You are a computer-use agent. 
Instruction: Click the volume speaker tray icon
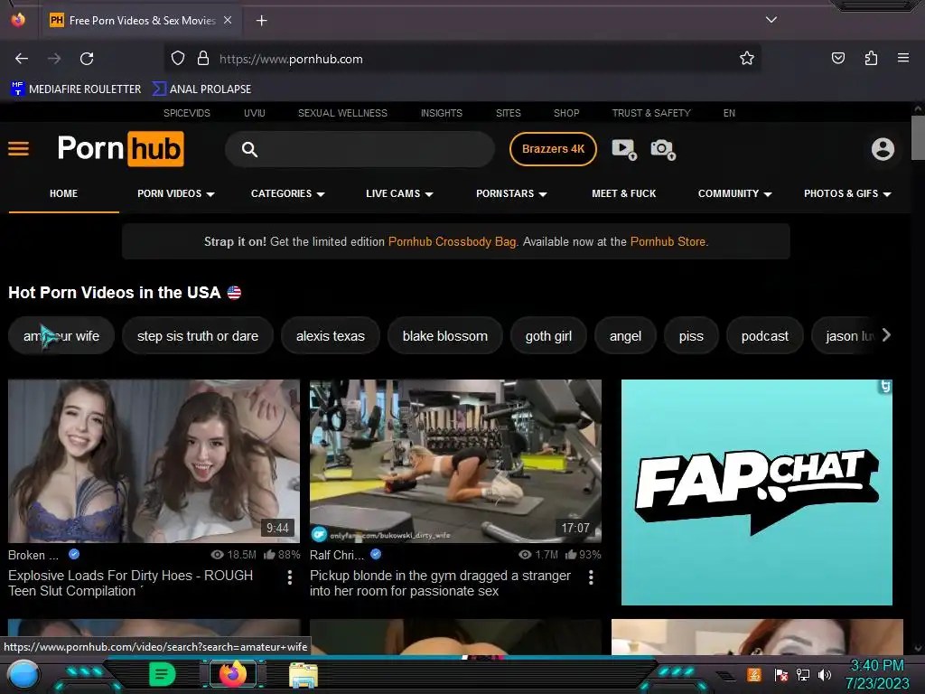click(x=825, y=674)
